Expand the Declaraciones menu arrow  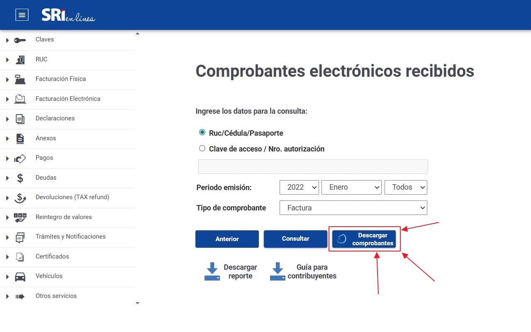7,119
